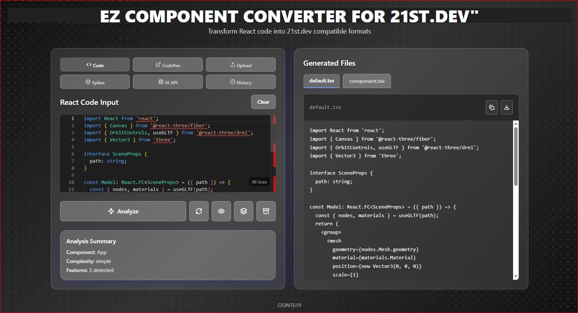This screenshot has height=313, width=578.
Task: Run the Analyze button
Action: click(x=123, y=211)
